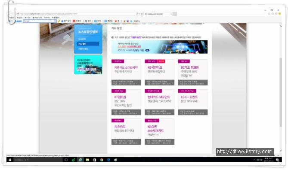Open the 이달의 할인 sidebar link

(83, 49)
